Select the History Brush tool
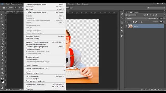The image size is (166, 93). (x=2, y=43)
